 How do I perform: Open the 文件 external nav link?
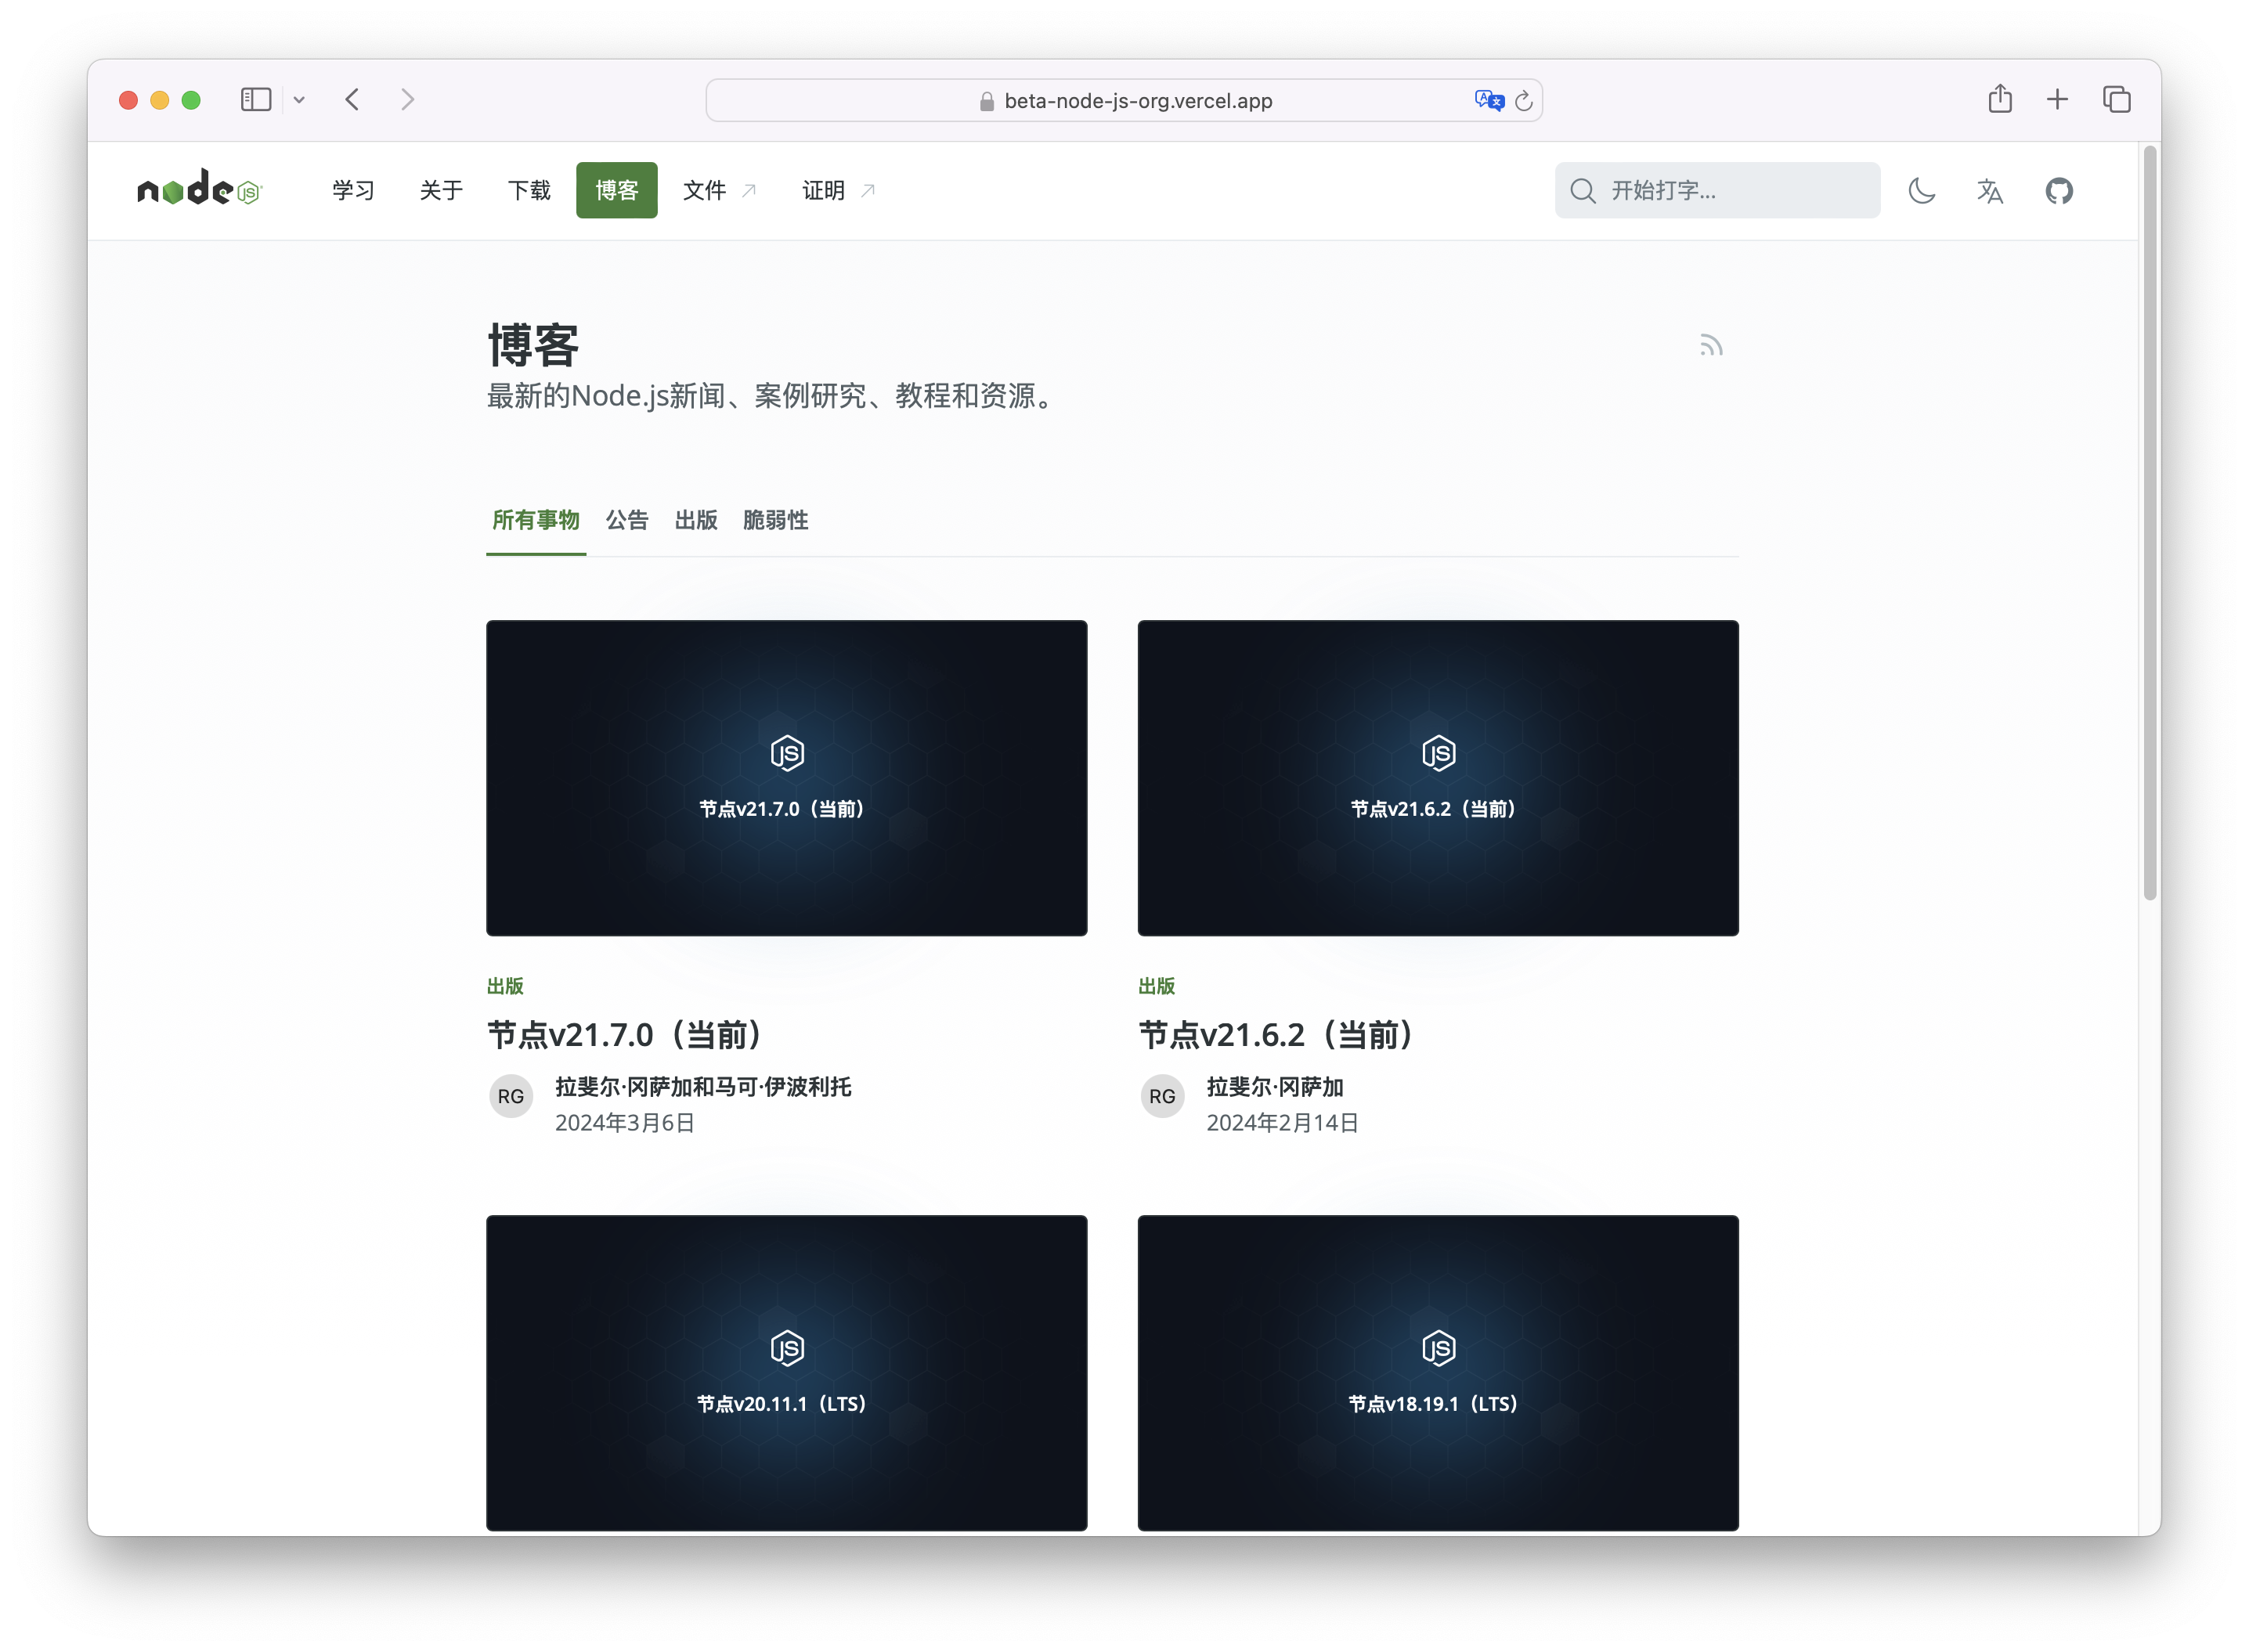coord(719,190)
